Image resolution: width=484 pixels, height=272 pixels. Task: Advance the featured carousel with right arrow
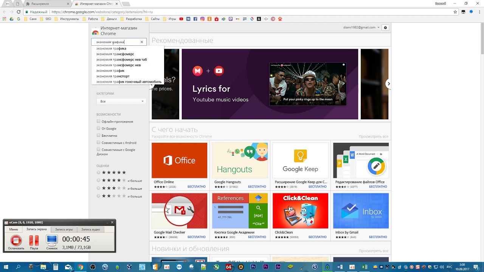(x=388, y=84)
